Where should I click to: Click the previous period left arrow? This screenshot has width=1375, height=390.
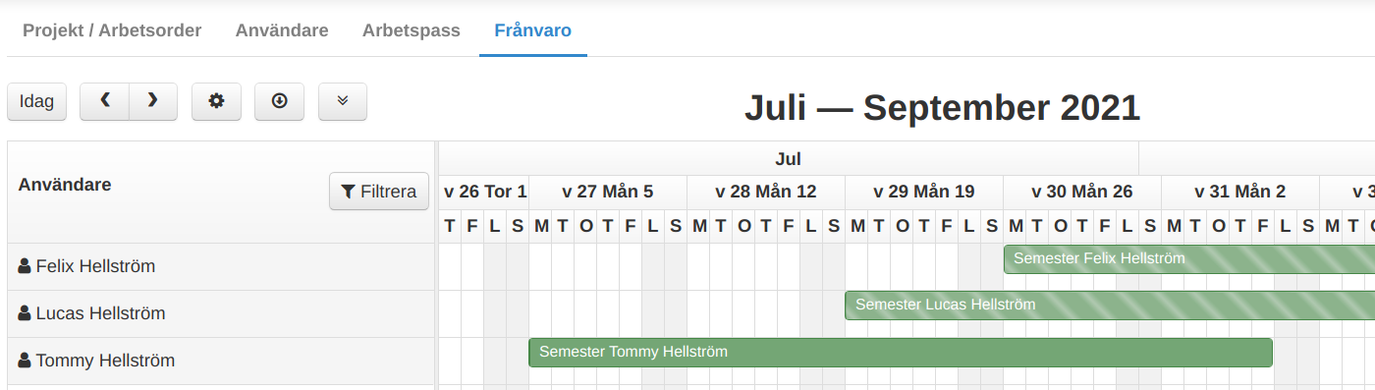pyautogui.click(x=104, y=101)
